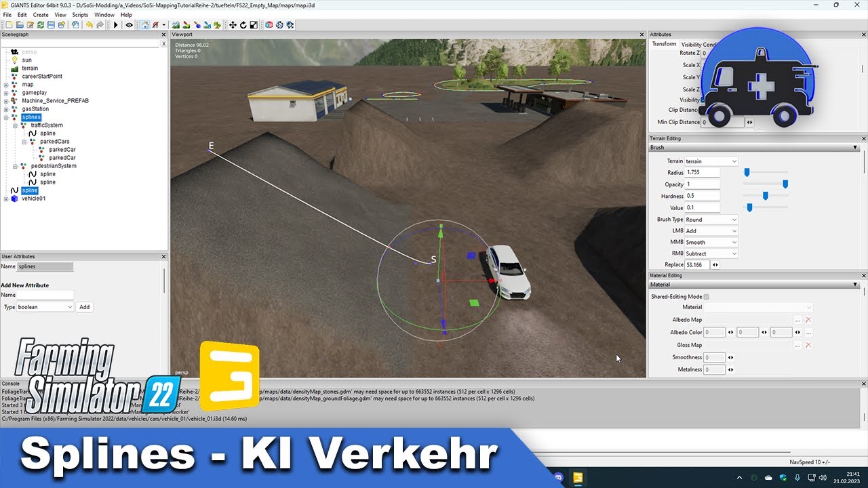Open the File menu

click(7, 14)
